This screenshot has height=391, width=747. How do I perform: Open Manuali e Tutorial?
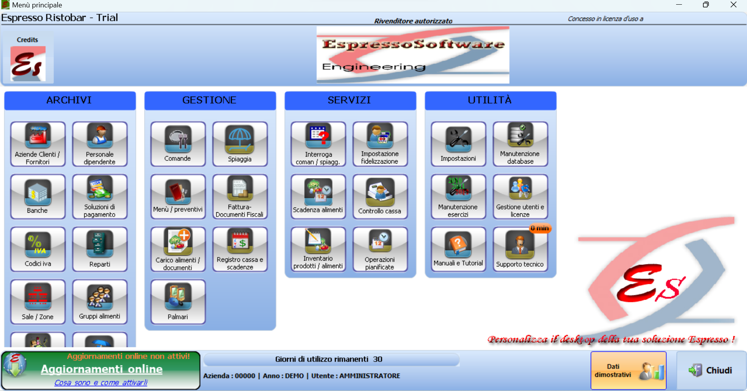click(458, 249)
